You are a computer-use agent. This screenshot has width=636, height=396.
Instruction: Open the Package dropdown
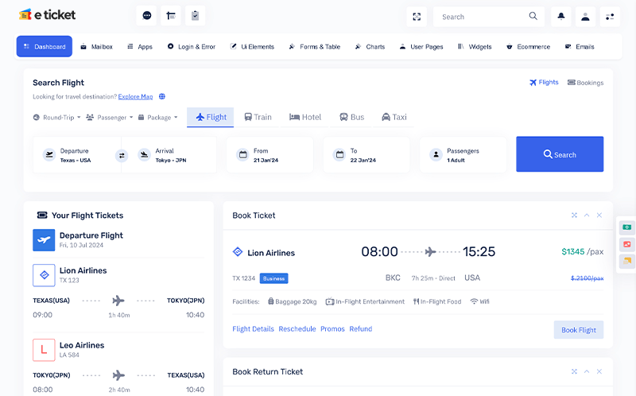[157, 117]
